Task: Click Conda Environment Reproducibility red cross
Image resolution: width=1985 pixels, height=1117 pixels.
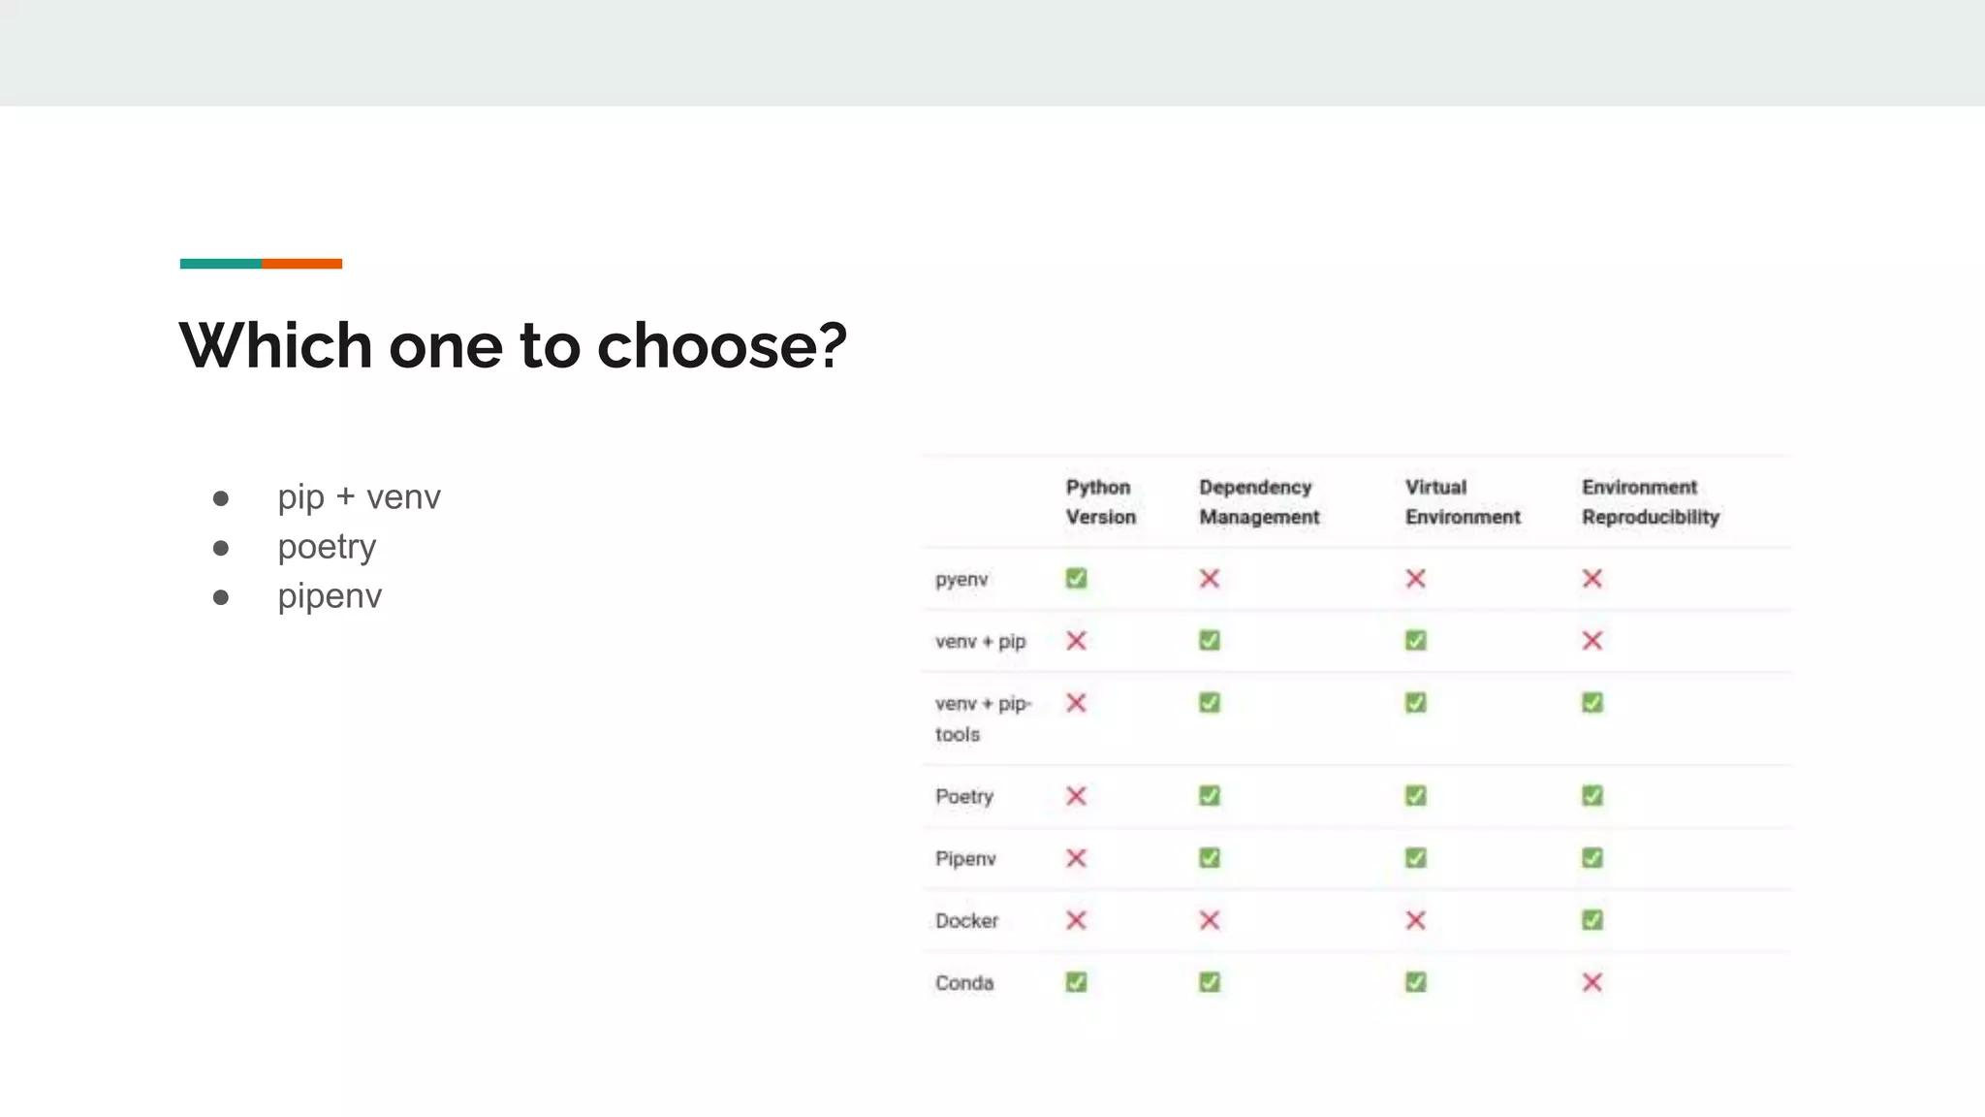Action: point(1591,982)
